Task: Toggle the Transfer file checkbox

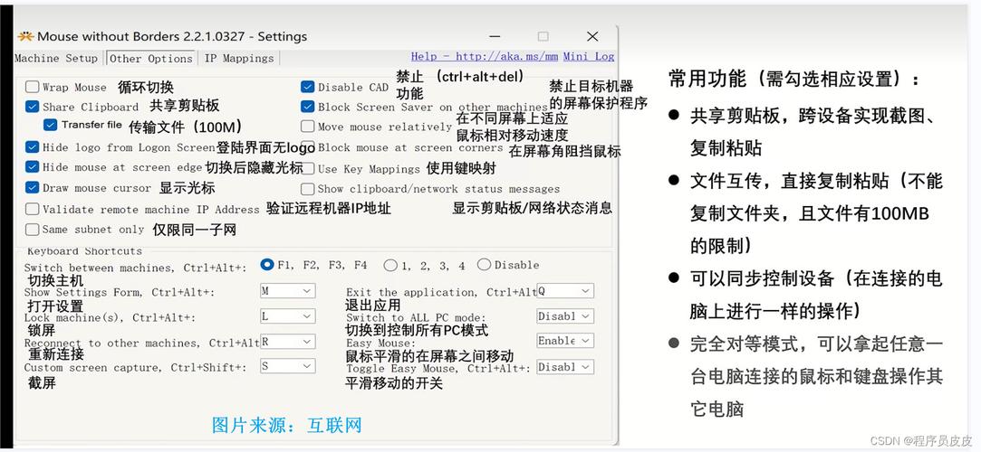Action: [51, 125]
